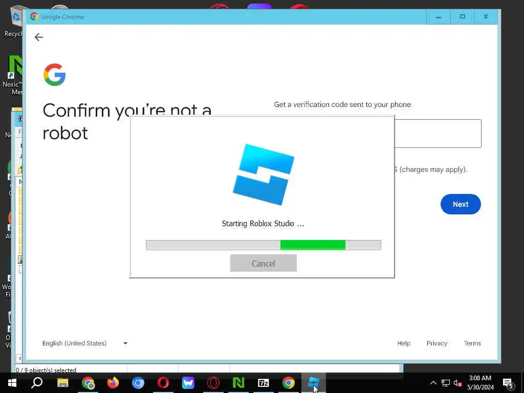This screenshot has height=393, width=524.
Task: Cancel the Roblox Studio startup
Action: click(264, 263)
